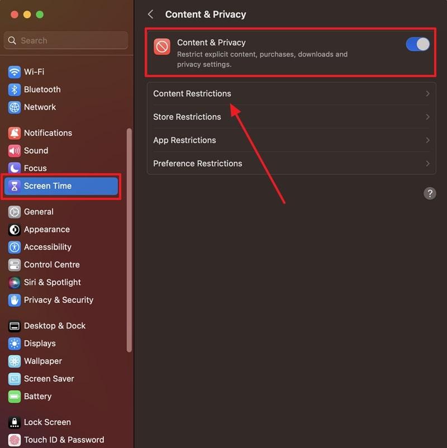This screenshot has height=448, width=447.
Task: Select Focus label in sidebar
Action: 35,168
